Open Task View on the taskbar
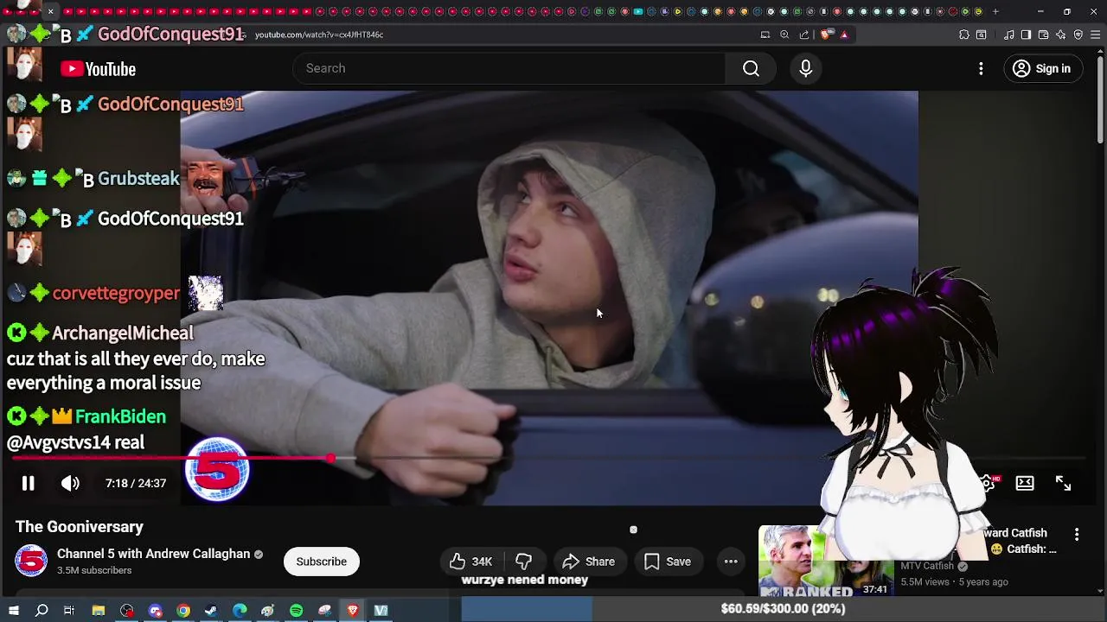The image size is (1107, 622). coord(69,611)
